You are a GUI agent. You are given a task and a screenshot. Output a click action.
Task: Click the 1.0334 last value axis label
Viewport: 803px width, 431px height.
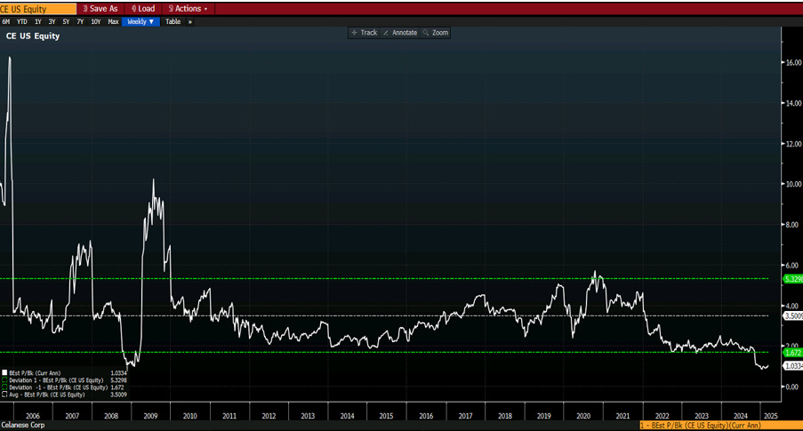point(793,366)
